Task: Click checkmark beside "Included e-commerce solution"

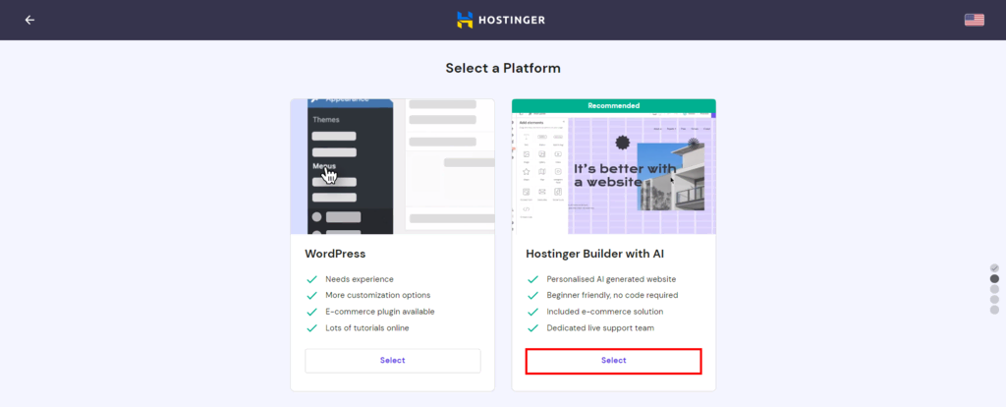Action: click(x=532, y=312)
